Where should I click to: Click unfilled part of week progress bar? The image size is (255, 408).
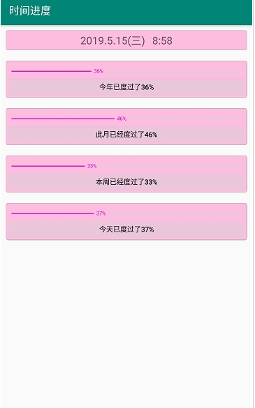(x=170, y=166)
